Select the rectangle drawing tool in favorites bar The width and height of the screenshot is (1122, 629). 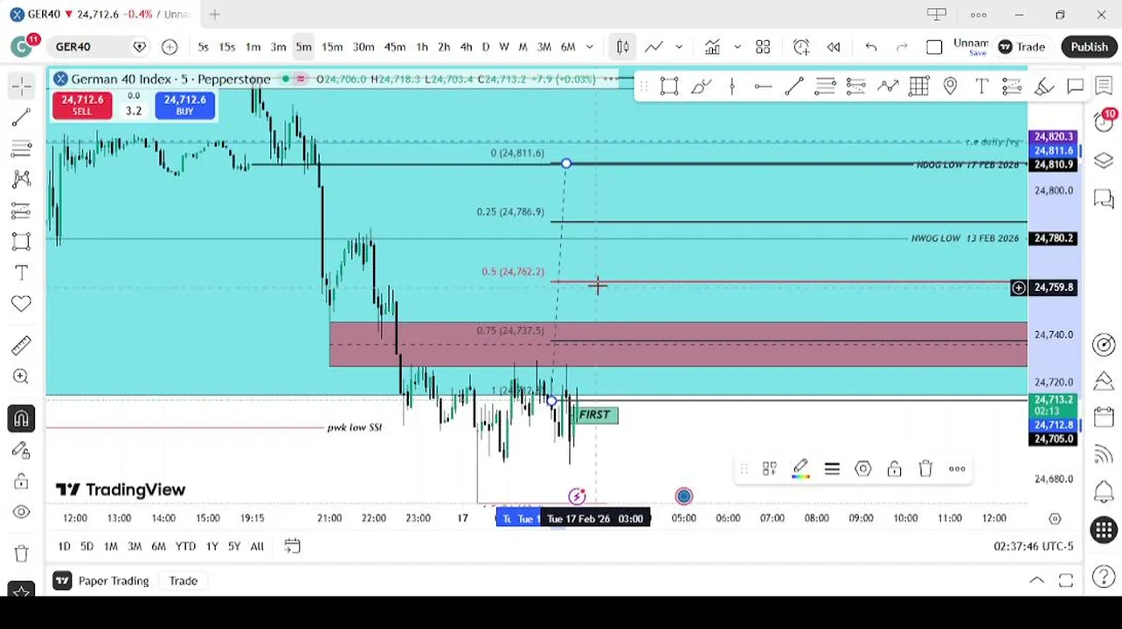point(668,86)
